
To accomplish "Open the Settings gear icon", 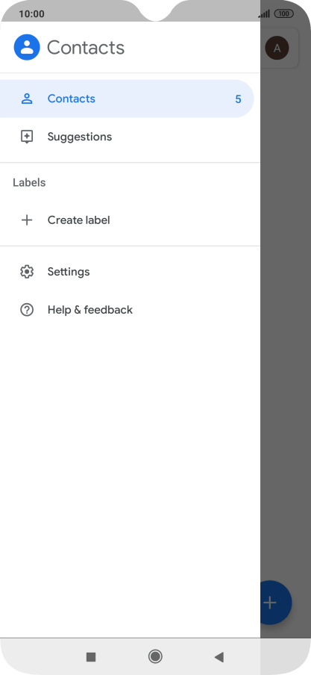I will coord(27,272).
